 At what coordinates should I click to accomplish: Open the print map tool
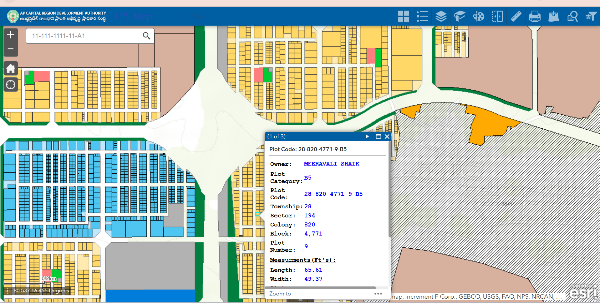click(535, 16)
